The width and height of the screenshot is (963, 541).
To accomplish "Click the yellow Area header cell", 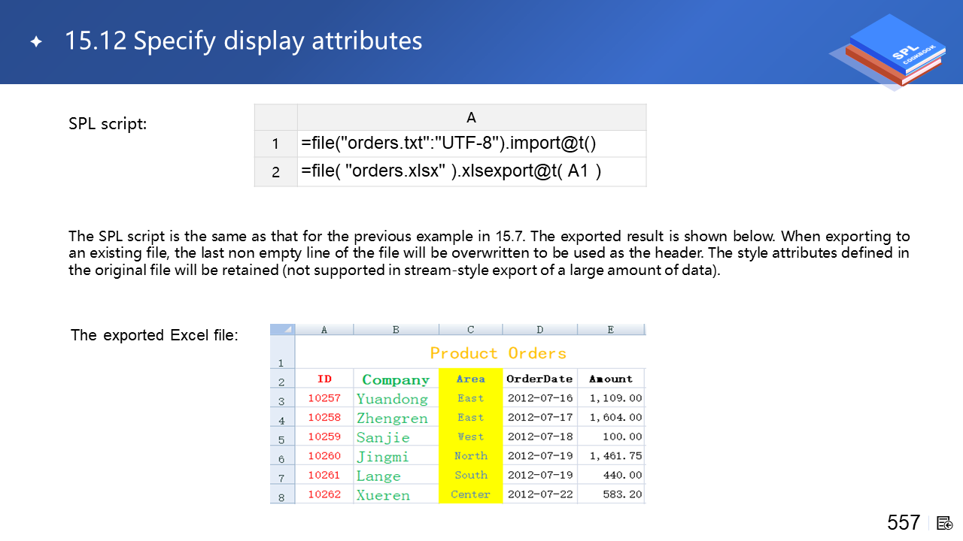I will (470, 379).
